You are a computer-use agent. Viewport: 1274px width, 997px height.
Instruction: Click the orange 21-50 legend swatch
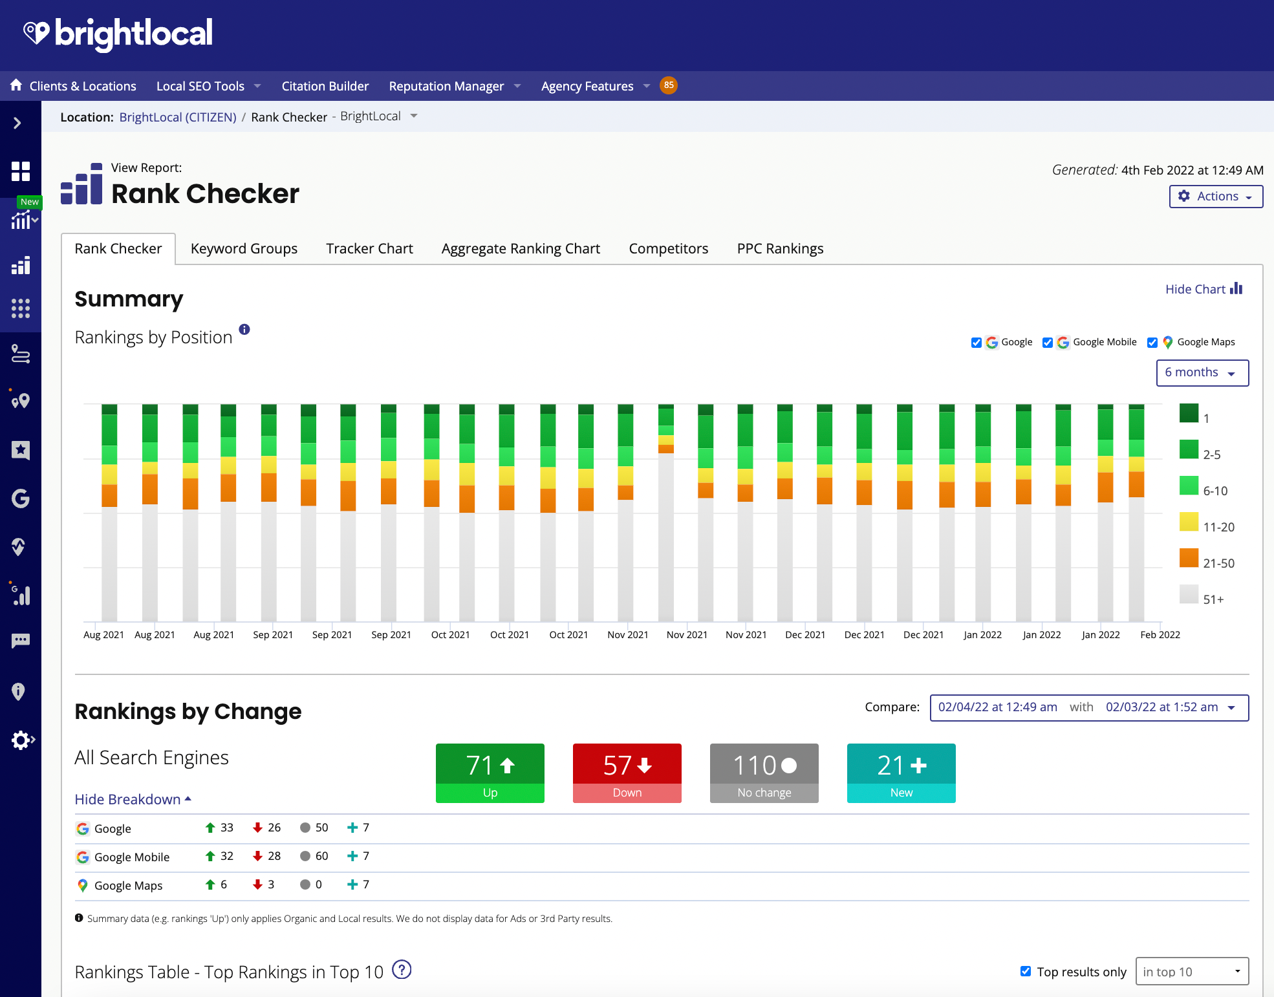[x=1189, y=559]
